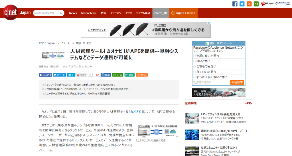
Task: Open the 特集 menu
Action: pyautogui.click(x=103, y=13)
